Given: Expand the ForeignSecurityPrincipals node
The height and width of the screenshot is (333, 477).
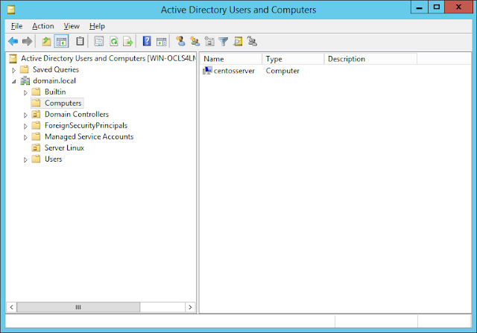Looking at the screenshot, I should coord(25,126).
